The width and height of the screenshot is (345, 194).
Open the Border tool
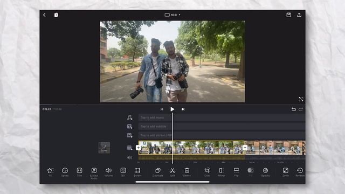(137, 172)
